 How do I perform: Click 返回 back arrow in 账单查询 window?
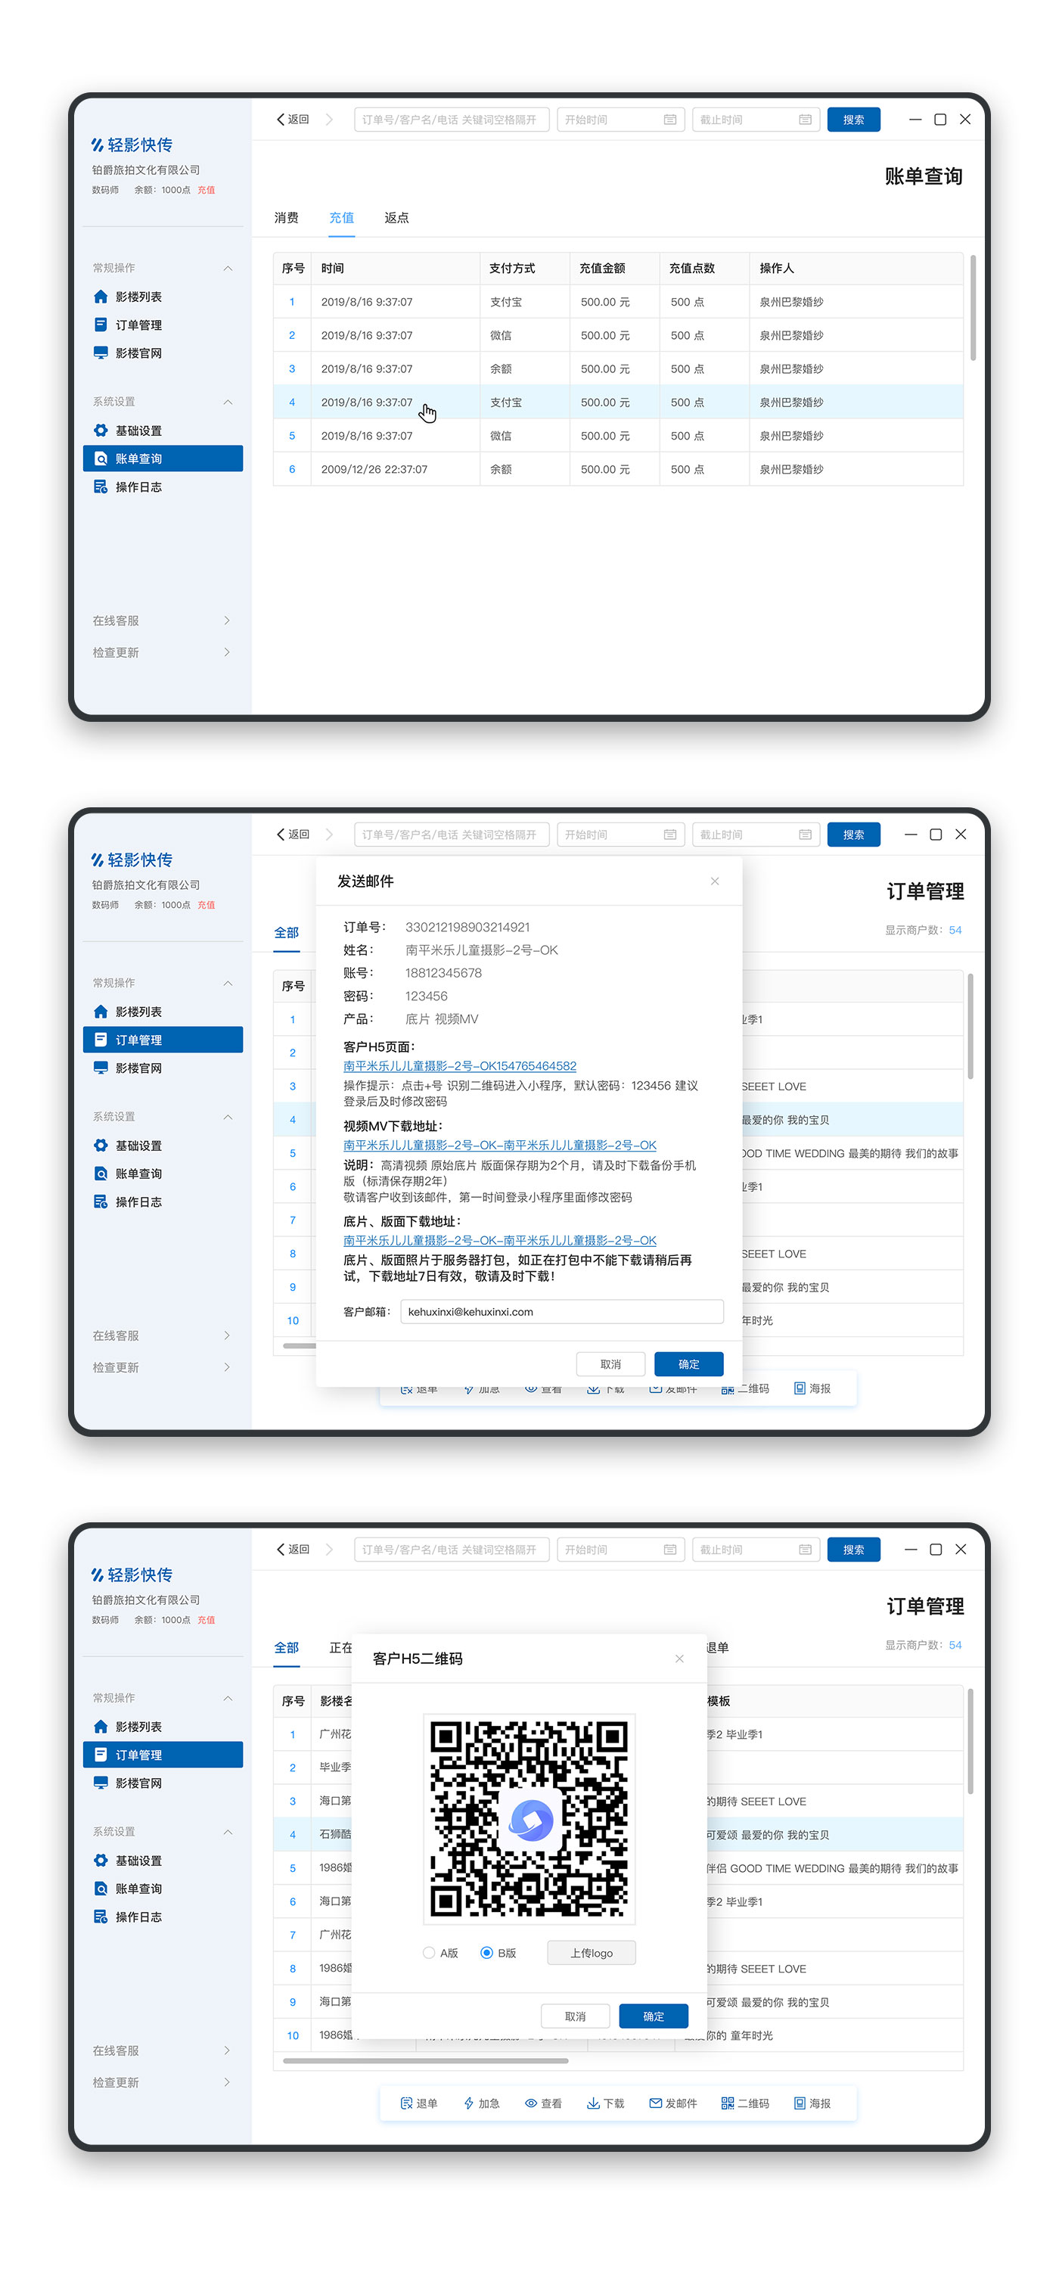coord(293,120)
